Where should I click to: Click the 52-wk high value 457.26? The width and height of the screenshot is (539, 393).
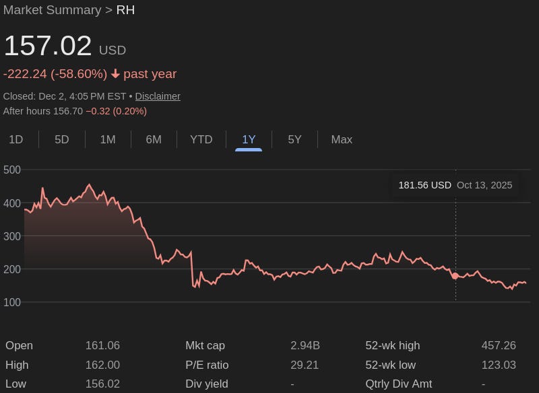[499, 345]
